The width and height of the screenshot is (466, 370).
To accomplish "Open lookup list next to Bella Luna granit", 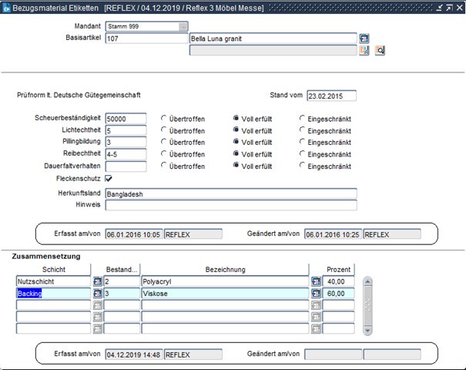I will pyautogui.click(x=364, y=39).
